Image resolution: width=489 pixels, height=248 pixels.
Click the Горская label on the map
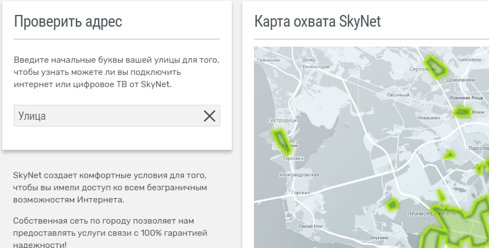[300, 193]
